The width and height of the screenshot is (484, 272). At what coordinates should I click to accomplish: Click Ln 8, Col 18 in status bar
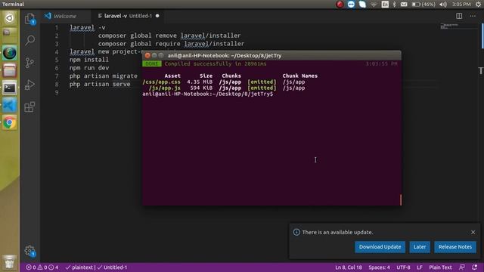(x=349, y=267)
